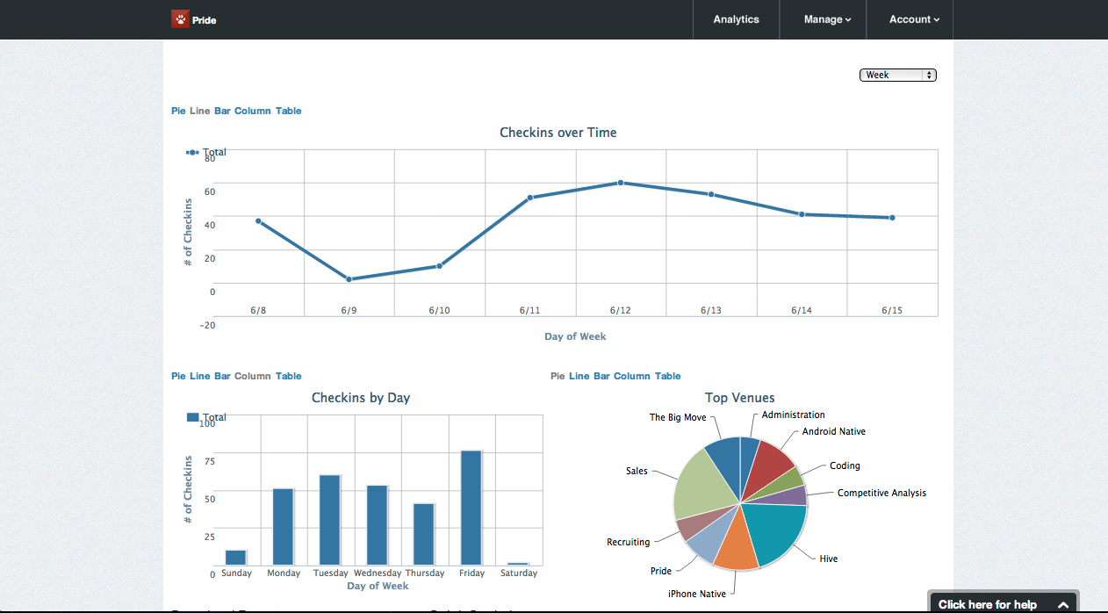Switch Checkins by Day chart to Line
Image resolution: width=1108 pixels, height=613 pixels.
pyautogui.click(x=200, y=377)
